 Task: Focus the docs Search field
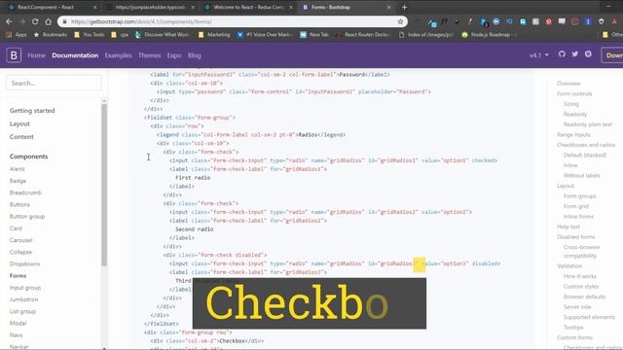[x=54, y=83]
